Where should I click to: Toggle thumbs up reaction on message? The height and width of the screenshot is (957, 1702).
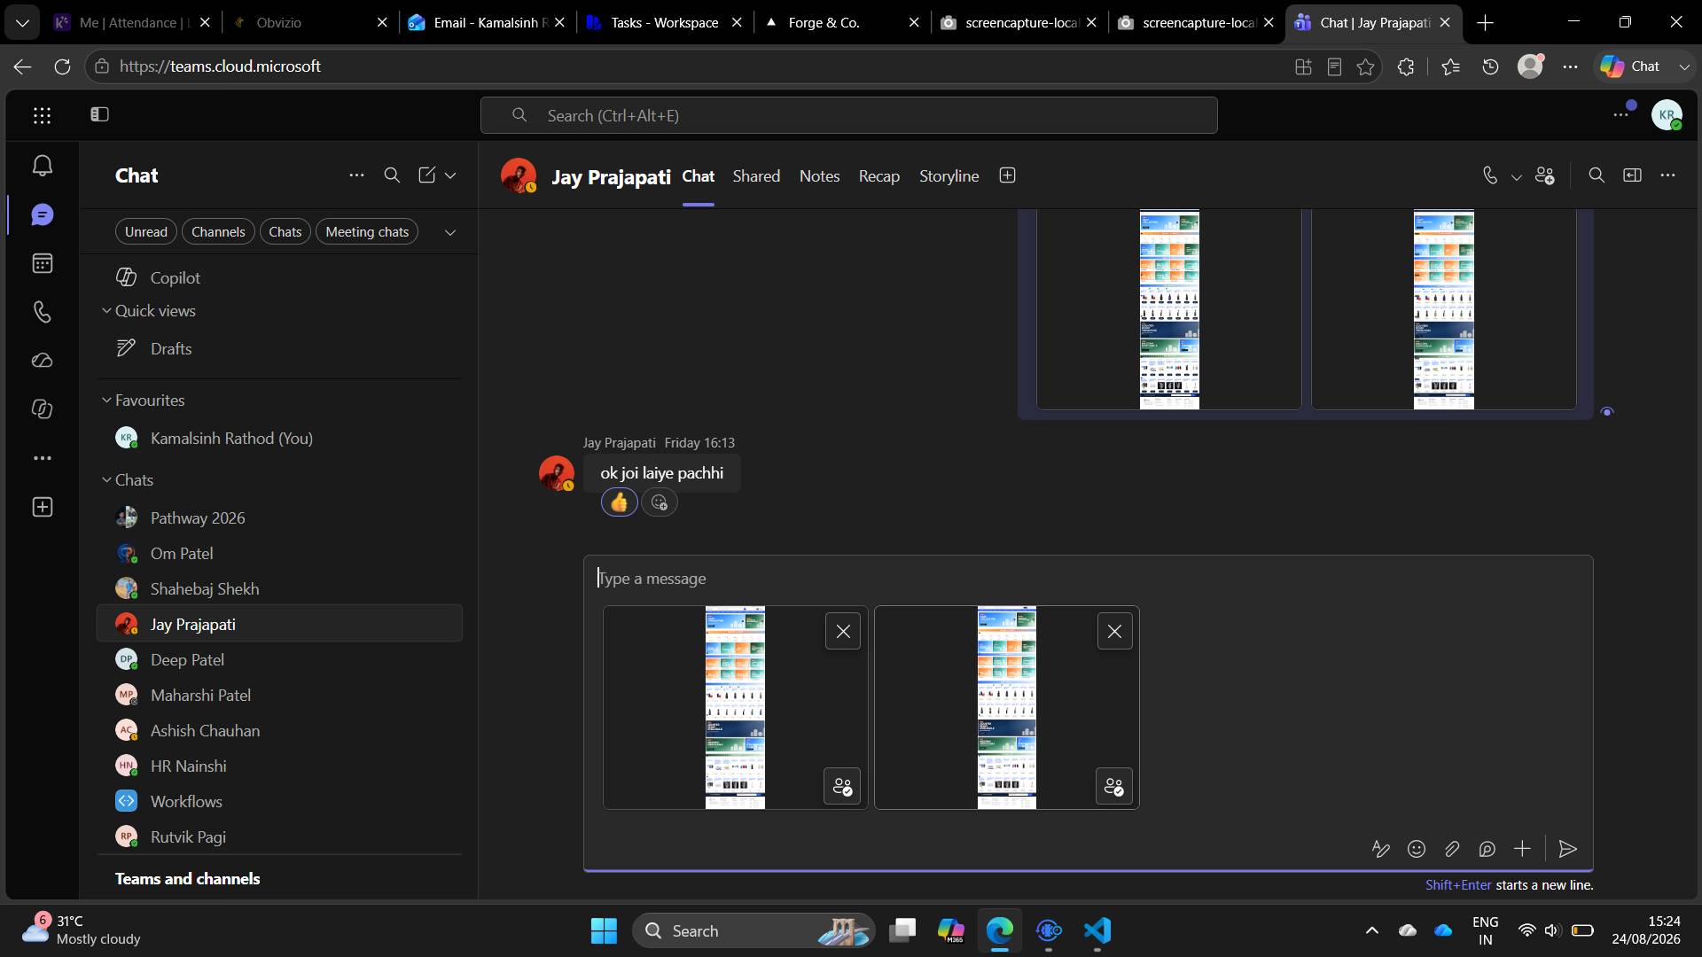point(619,502)
